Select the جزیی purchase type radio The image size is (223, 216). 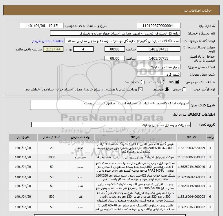coord(184,89)
